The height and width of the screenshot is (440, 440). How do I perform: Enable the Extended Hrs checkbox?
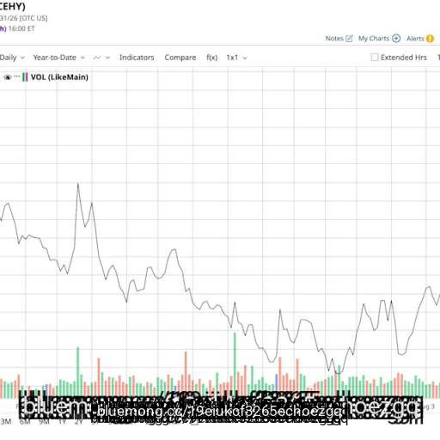point(375,58)
